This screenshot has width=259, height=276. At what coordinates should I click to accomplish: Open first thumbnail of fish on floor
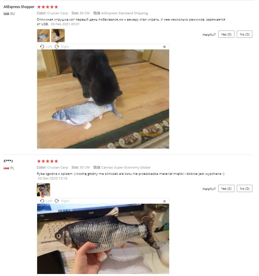[x=43, y=35]
